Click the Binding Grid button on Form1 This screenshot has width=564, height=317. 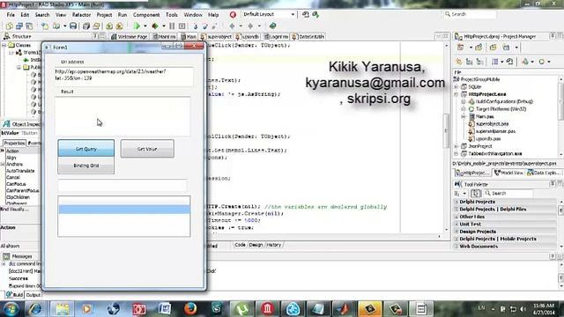coord(86,166)
